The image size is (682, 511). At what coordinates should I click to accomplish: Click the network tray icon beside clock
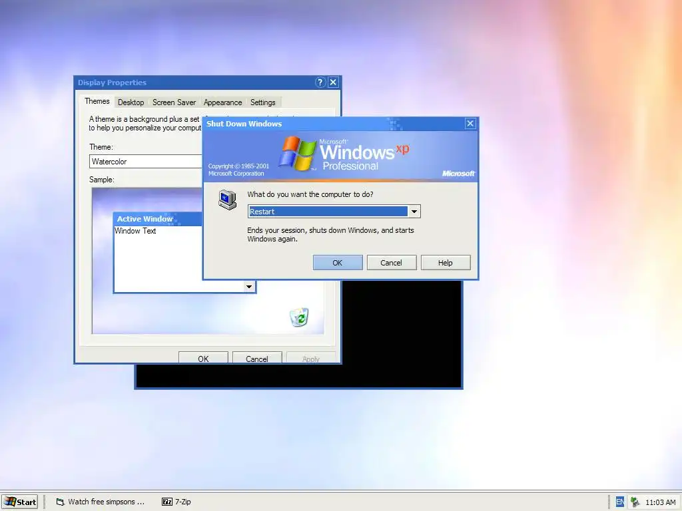(635, 502)
